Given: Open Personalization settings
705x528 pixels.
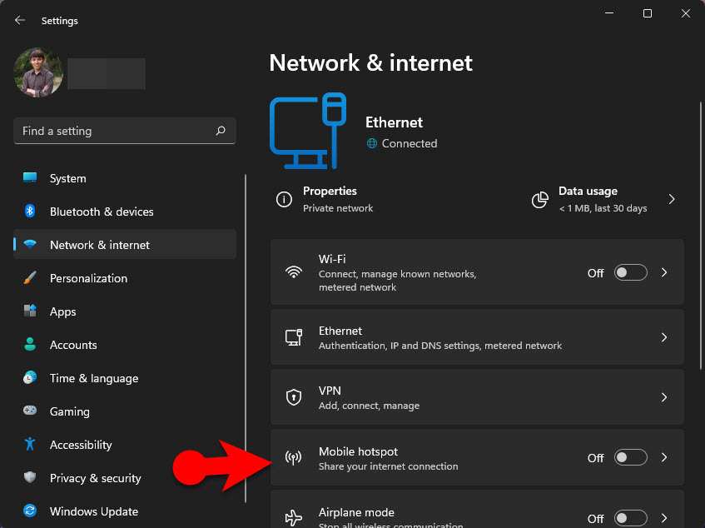Looking at the screenshot, I should (x=125, y=278).
